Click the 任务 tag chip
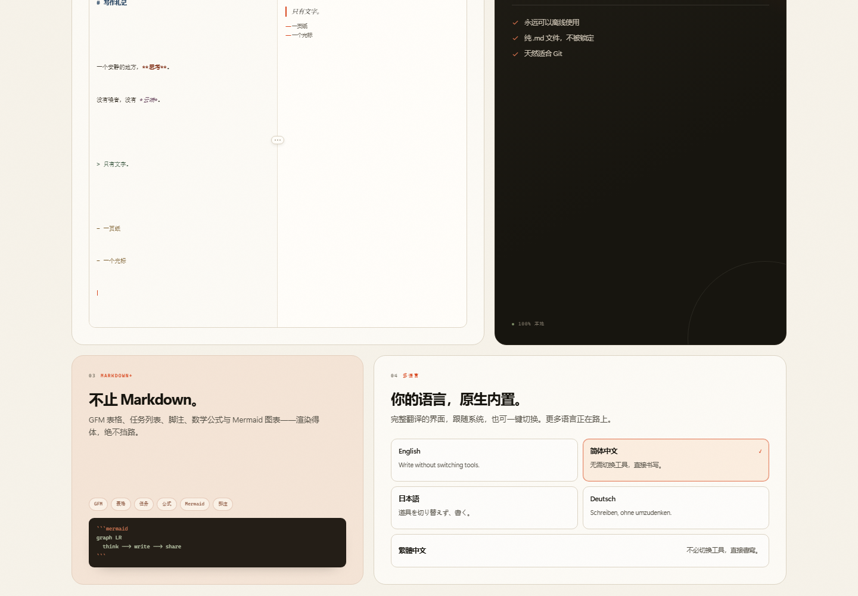Viewport: 858px width, 596px height. (x=144, y=504)
